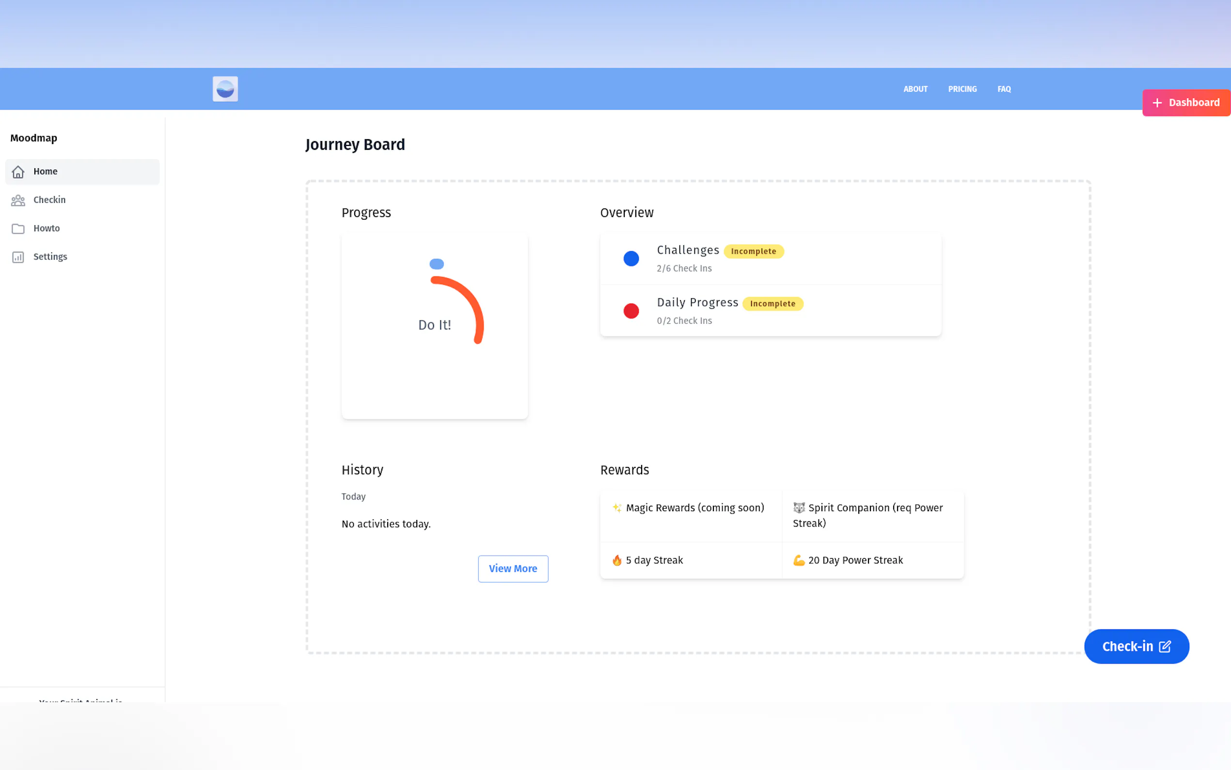Click the sparkle Magic Rewards icon

[x=617, y=508]
